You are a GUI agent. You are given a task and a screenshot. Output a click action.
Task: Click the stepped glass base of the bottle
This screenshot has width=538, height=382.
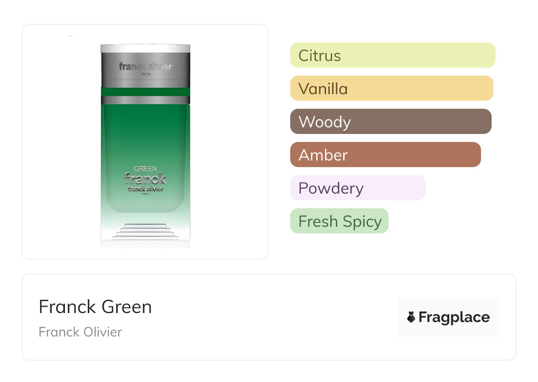[x=144, y=231]
